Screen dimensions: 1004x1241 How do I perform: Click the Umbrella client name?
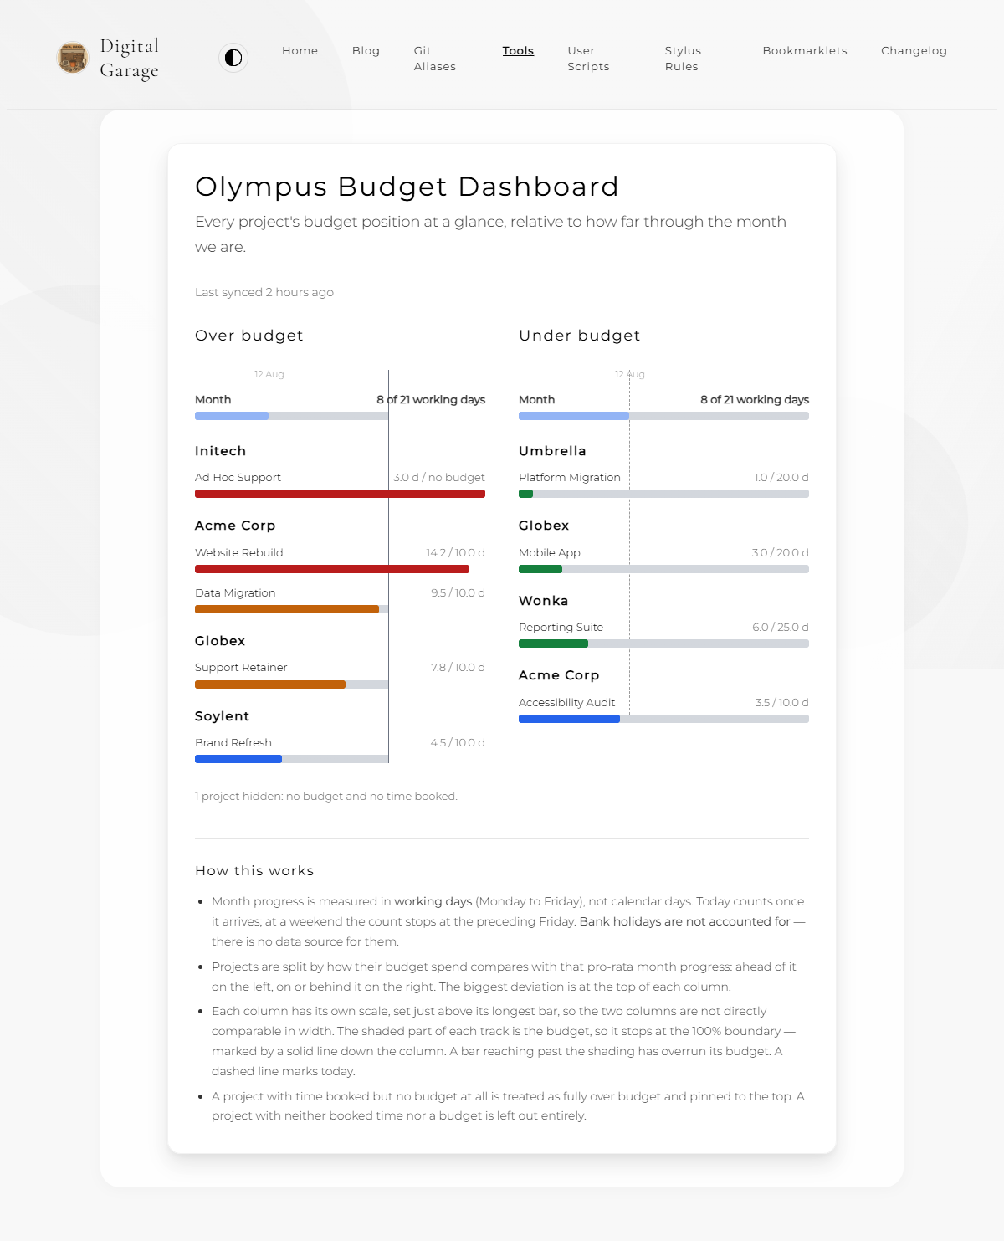pos(552,451)
